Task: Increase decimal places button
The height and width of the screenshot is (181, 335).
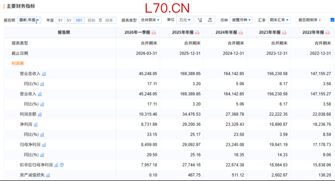Action: (200, 20)
